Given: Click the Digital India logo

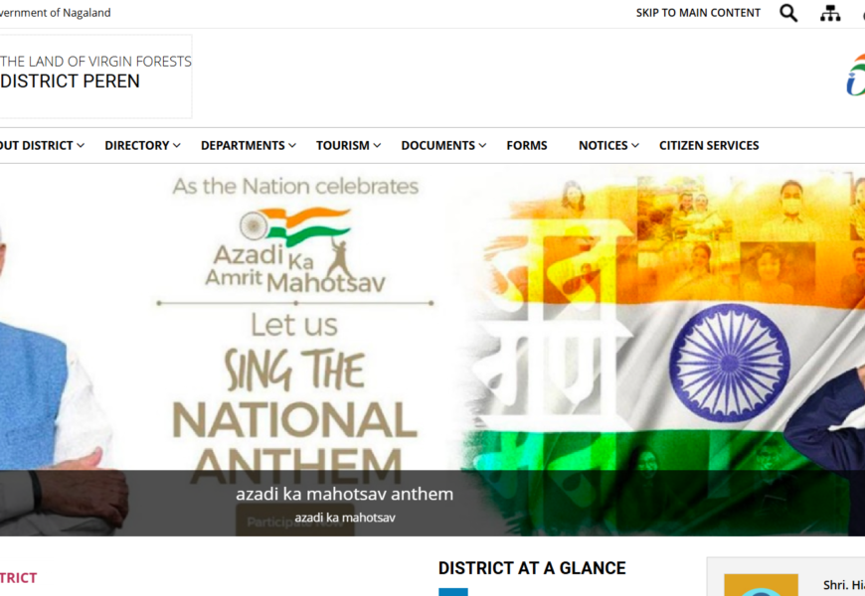Looking at the screenshot, I should coord(856,74).
